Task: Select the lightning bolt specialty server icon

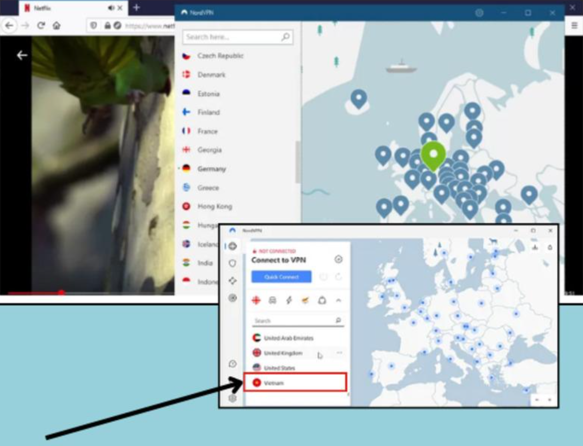Action: (x=289, y=300)
